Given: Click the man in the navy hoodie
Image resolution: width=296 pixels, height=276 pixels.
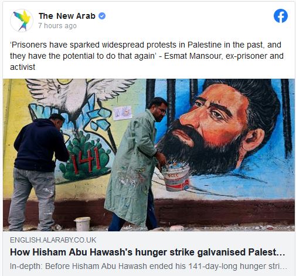Looking at the screenshot, I should pos(39,171).
